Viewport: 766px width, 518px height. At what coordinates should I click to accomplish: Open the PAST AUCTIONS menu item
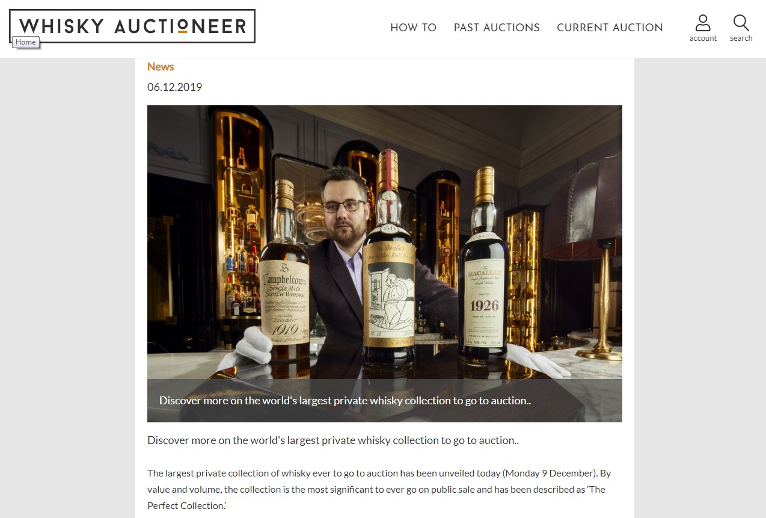[x=497, y=28]
